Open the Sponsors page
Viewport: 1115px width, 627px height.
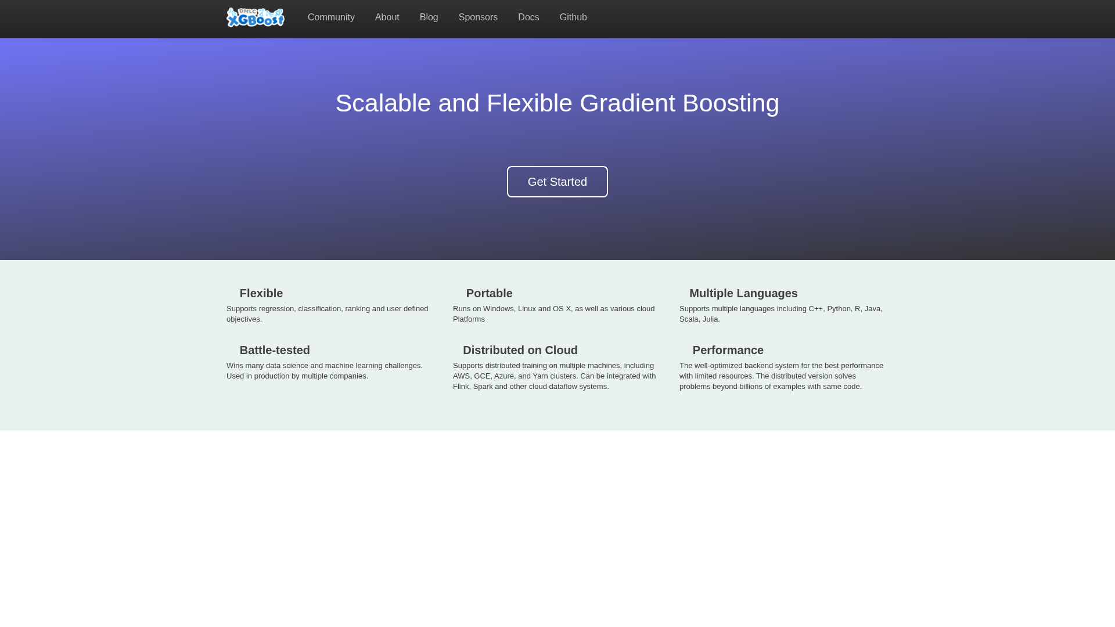click(478, 17)
